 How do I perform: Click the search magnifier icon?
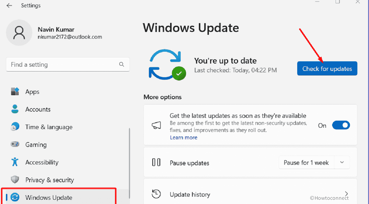click(x=122, y=64)
